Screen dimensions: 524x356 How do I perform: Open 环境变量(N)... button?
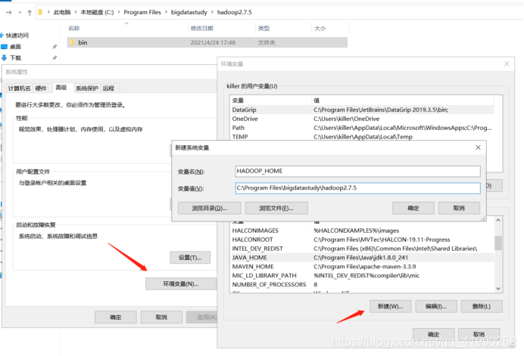[x=181, y=283]
